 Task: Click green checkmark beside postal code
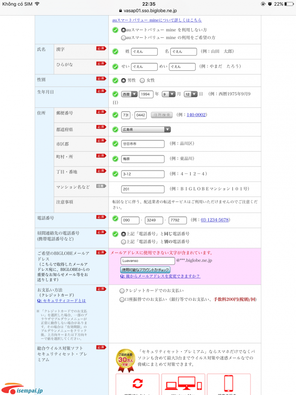pyautogui.click(x=115, y=115)
